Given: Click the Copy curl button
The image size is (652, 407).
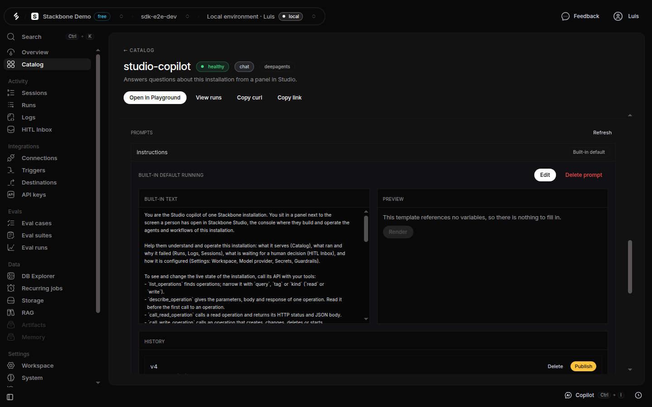Looking at the screenshot, I should point(249,98).
